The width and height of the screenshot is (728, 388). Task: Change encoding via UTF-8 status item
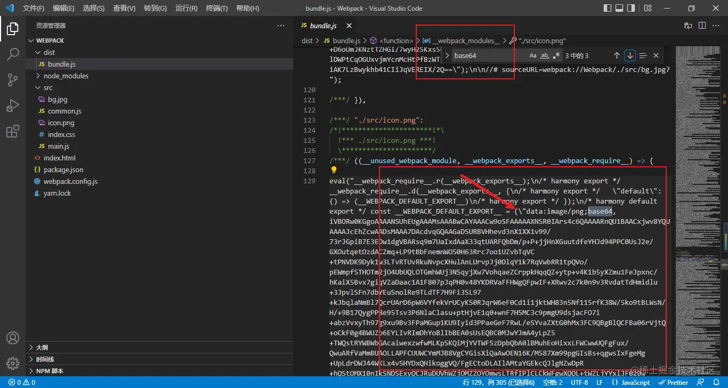[x=579, y=382]
